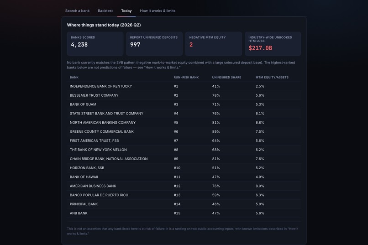The width and height of the screenshot is (368, 245).
Task: Select Greene County Commercial Bank row
Action: [184, 131]
